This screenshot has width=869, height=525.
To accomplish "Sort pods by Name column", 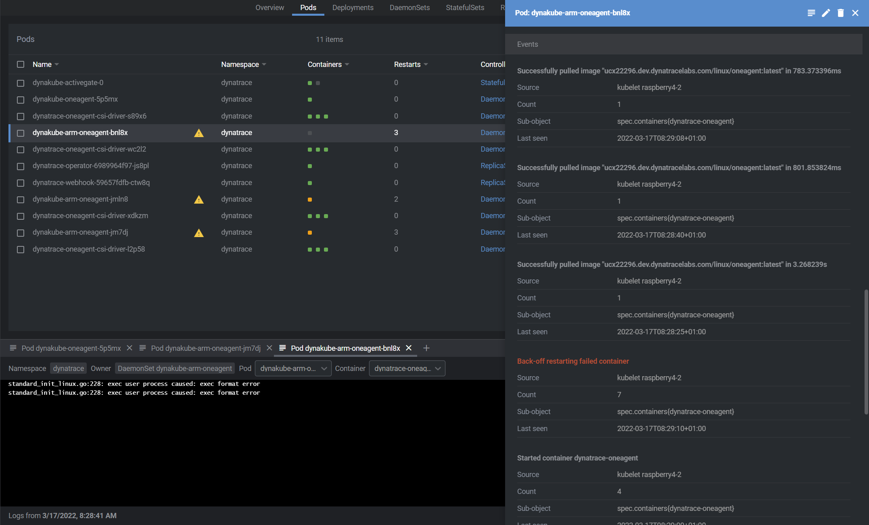I will tap(46, 65).
